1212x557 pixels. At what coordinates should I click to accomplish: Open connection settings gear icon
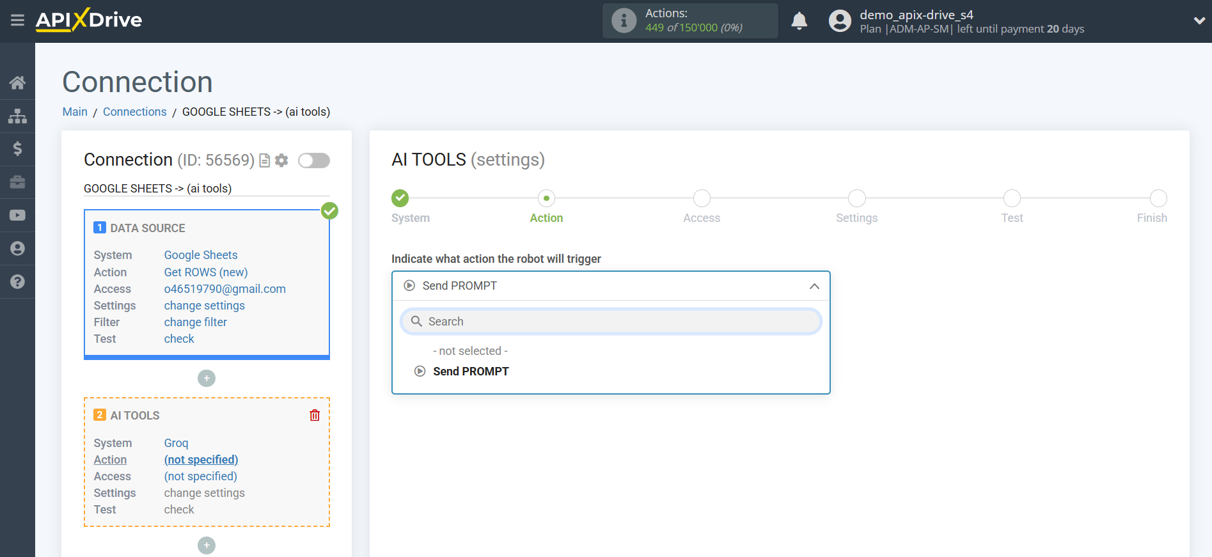[281, 161]
